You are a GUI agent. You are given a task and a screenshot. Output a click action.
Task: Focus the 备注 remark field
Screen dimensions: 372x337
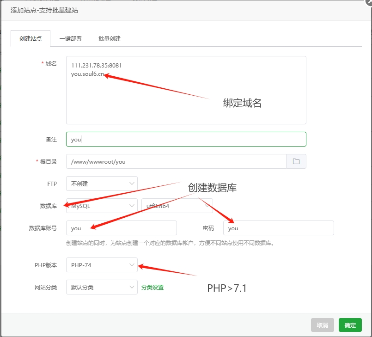click(186, 139)
